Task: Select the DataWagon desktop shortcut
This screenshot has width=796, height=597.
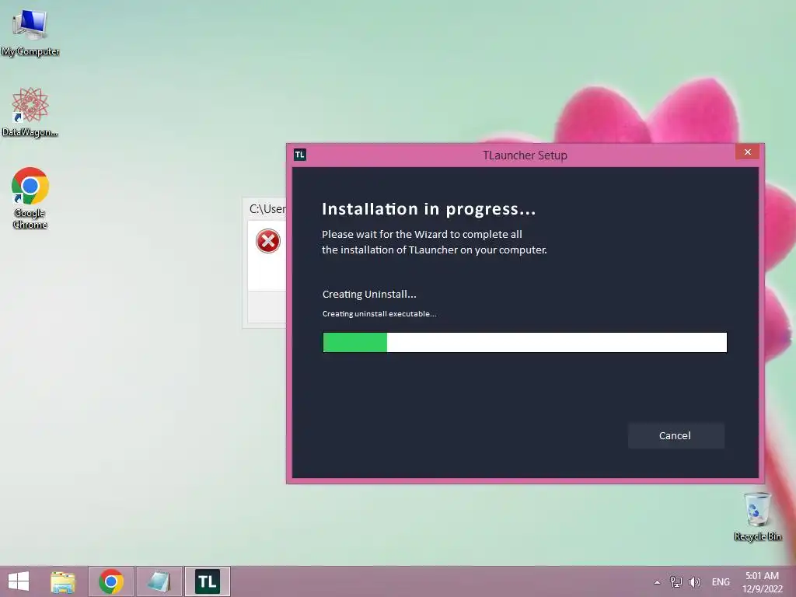Action: click(30, 112)
